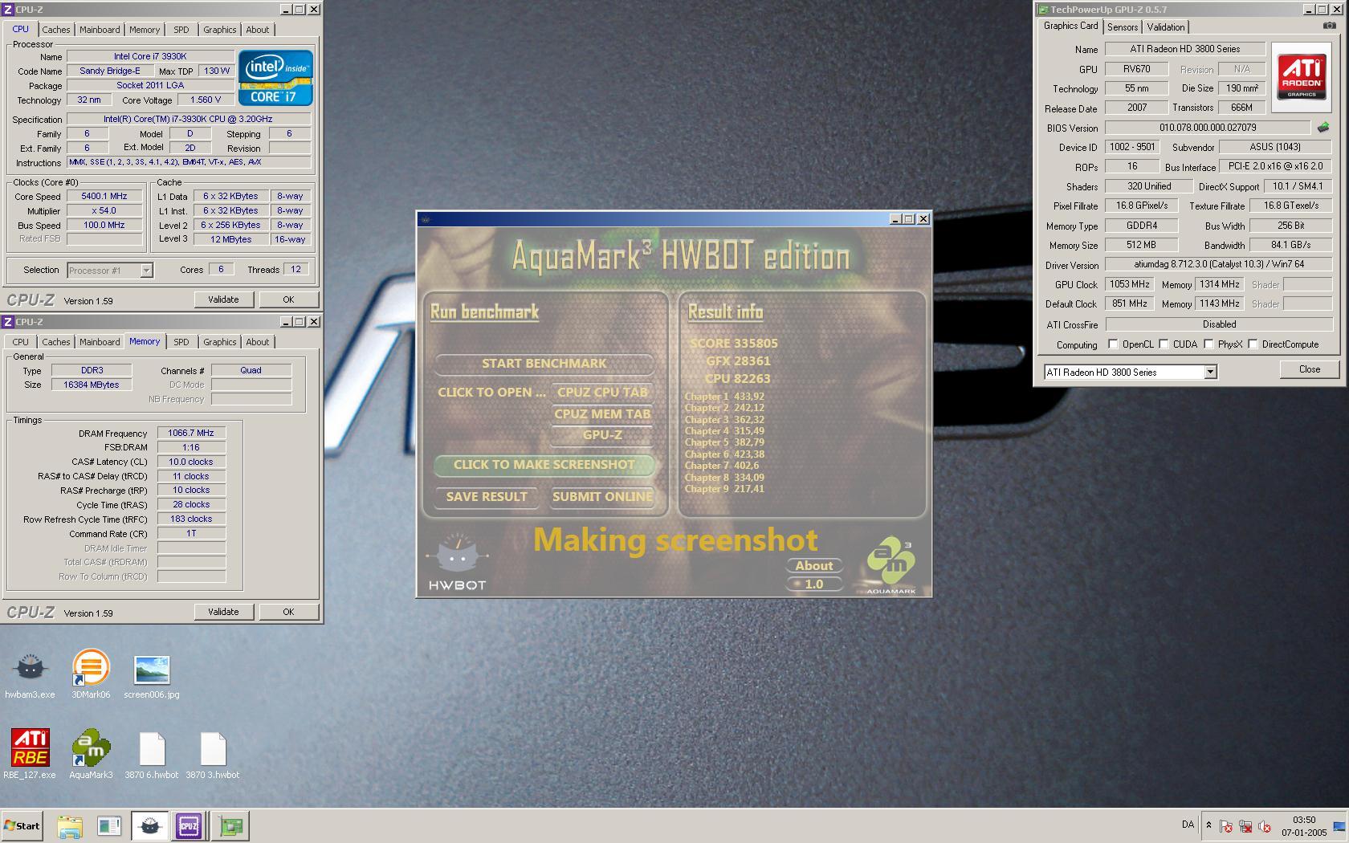The image size is (1349, 843).
Task: Click the HWBOT robot logo in AquaMark
Action: pyautogui.click(x=457, y=562)
